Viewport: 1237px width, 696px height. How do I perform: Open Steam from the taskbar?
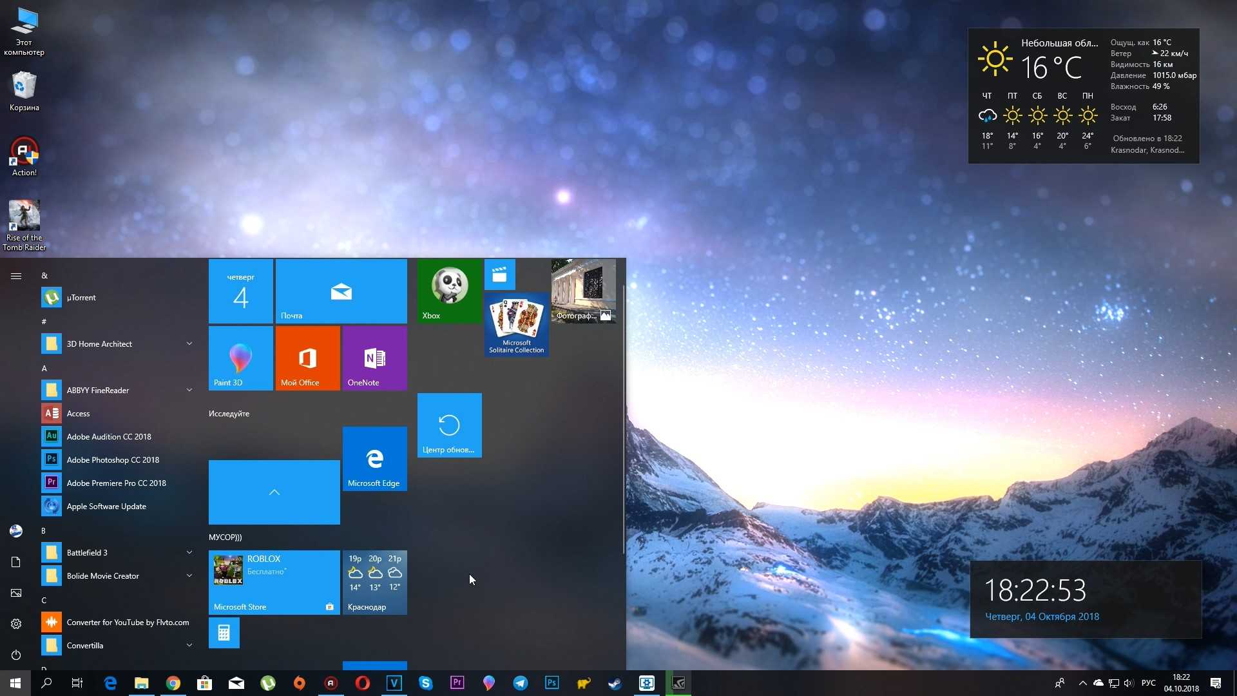click(x=615, y=683)
